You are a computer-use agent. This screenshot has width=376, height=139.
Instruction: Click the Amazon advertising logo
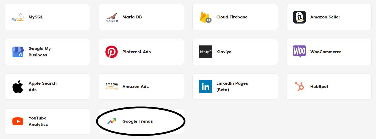[x=112, y=87]
